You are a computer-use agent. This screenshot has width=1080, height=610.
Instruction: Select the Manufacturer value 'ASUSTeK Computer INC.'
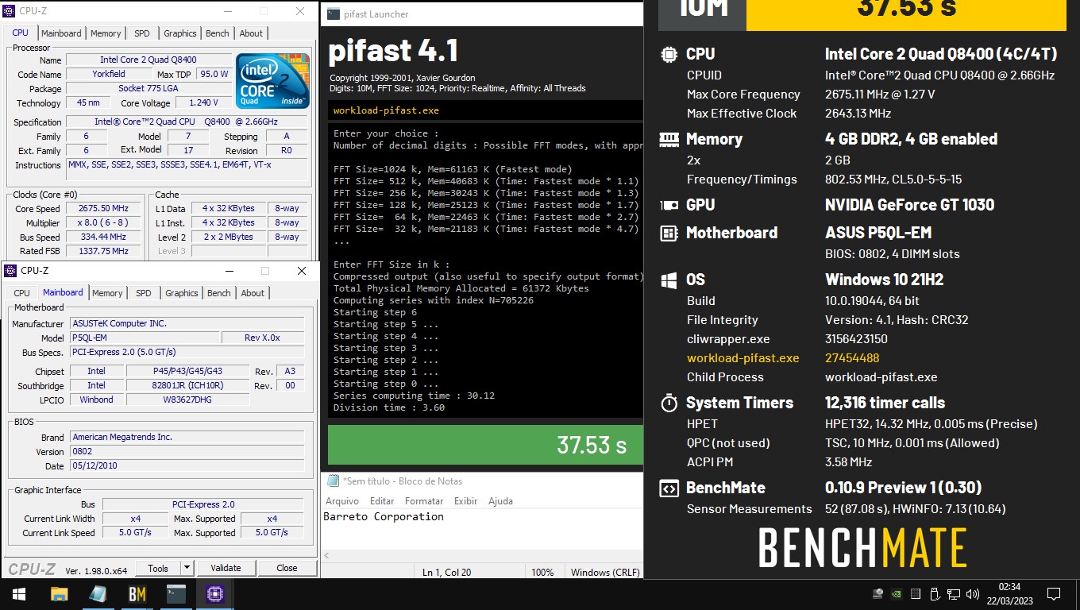click(187, 324)
